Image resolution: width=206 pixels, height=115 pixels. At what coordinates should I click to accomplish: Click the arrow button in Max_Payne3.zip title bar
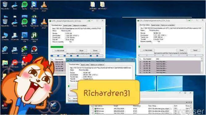point(118,60)
